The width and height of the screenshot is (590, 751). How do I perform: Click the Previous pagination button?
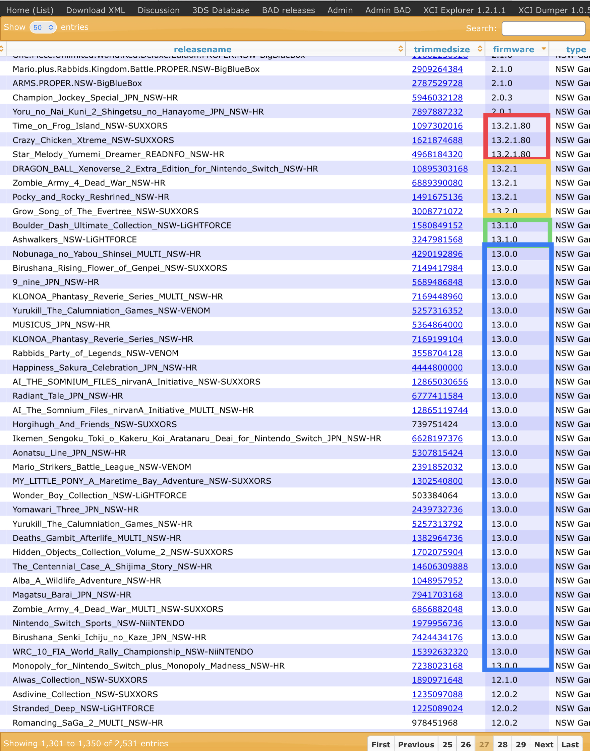[416, 744]
